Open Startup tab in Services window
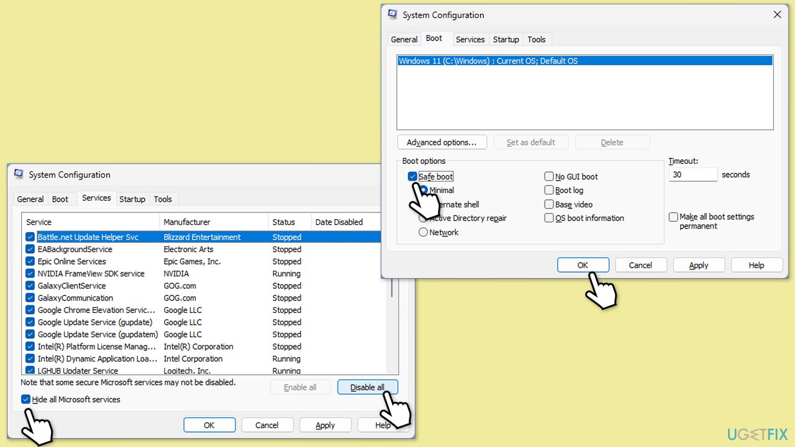Viewport: 795px width, 447px height. [x=132, y=199]
